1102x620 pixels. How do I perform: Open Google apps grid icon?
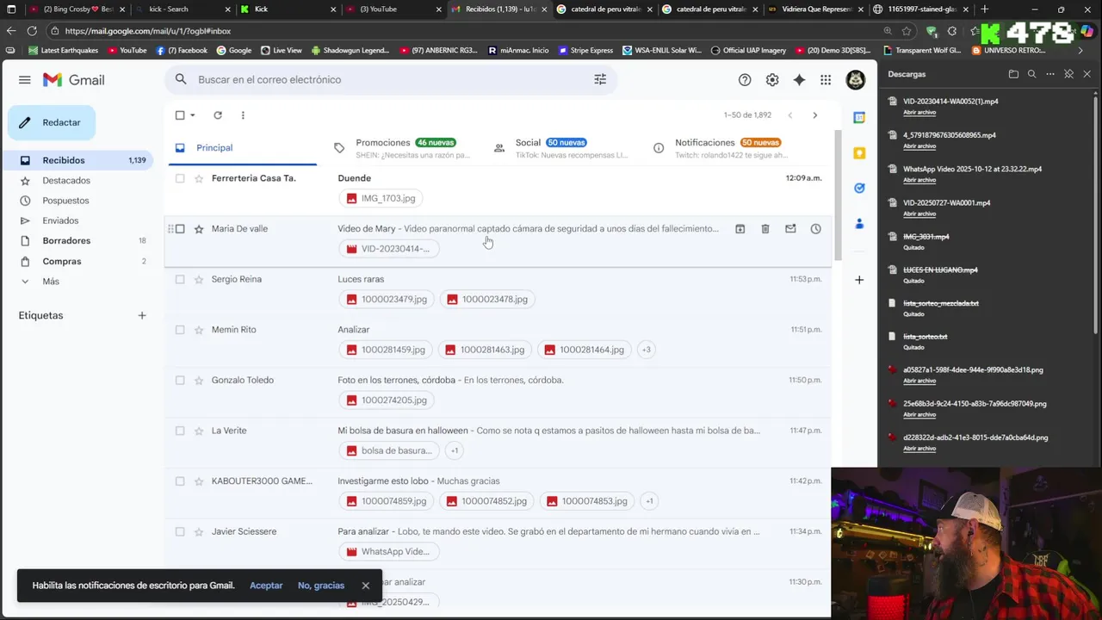point(826,80)
